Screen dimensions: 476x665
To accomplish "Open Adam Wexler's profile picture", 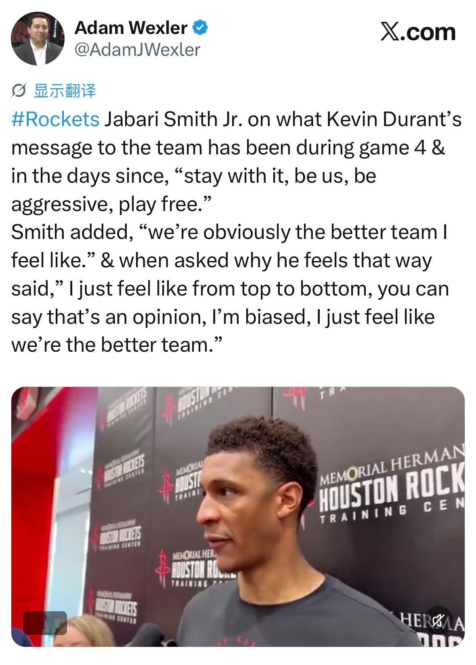I will (x=38, y=38).
